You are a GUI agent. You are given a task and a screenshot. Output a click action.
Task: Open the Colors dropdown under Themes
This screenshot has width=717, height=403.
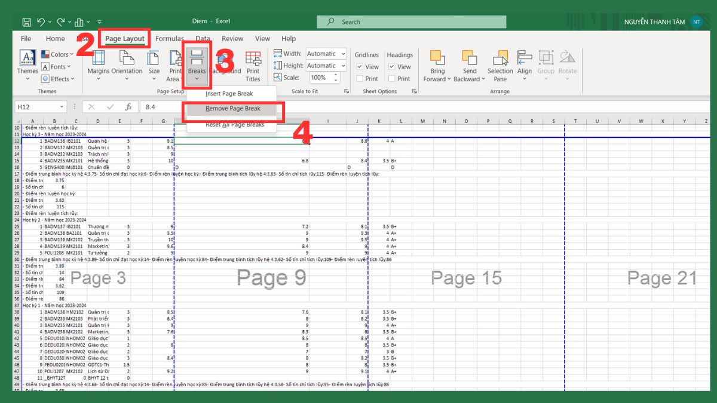click(58, 54)
